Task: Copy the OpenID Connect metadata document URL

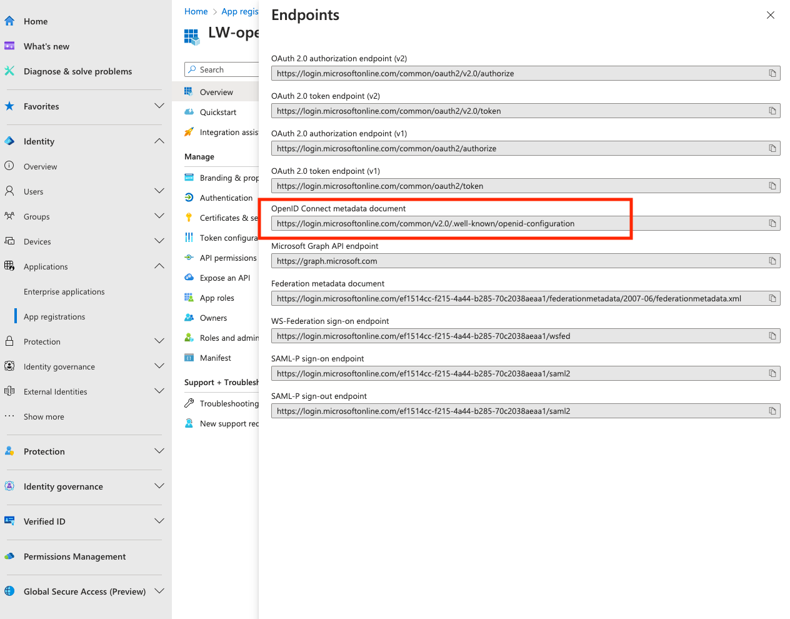Action: click(x=772, y=223)
